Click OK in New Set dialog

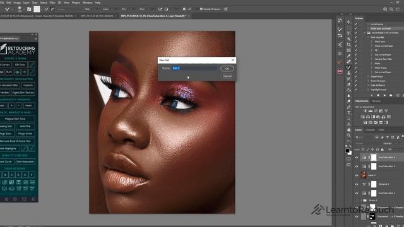pyautogui.click(x=227, y=69)
